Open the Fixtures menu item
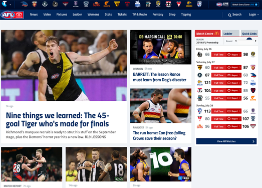Image resolution: width=262 pixels, height=188 pixels. click(62, 15)
